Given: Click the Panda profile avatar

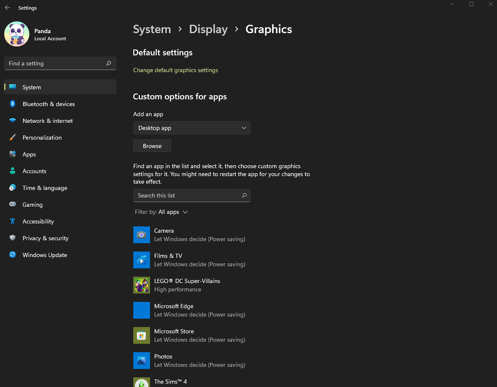Looking at the screenshot, I should click(17, 34).
